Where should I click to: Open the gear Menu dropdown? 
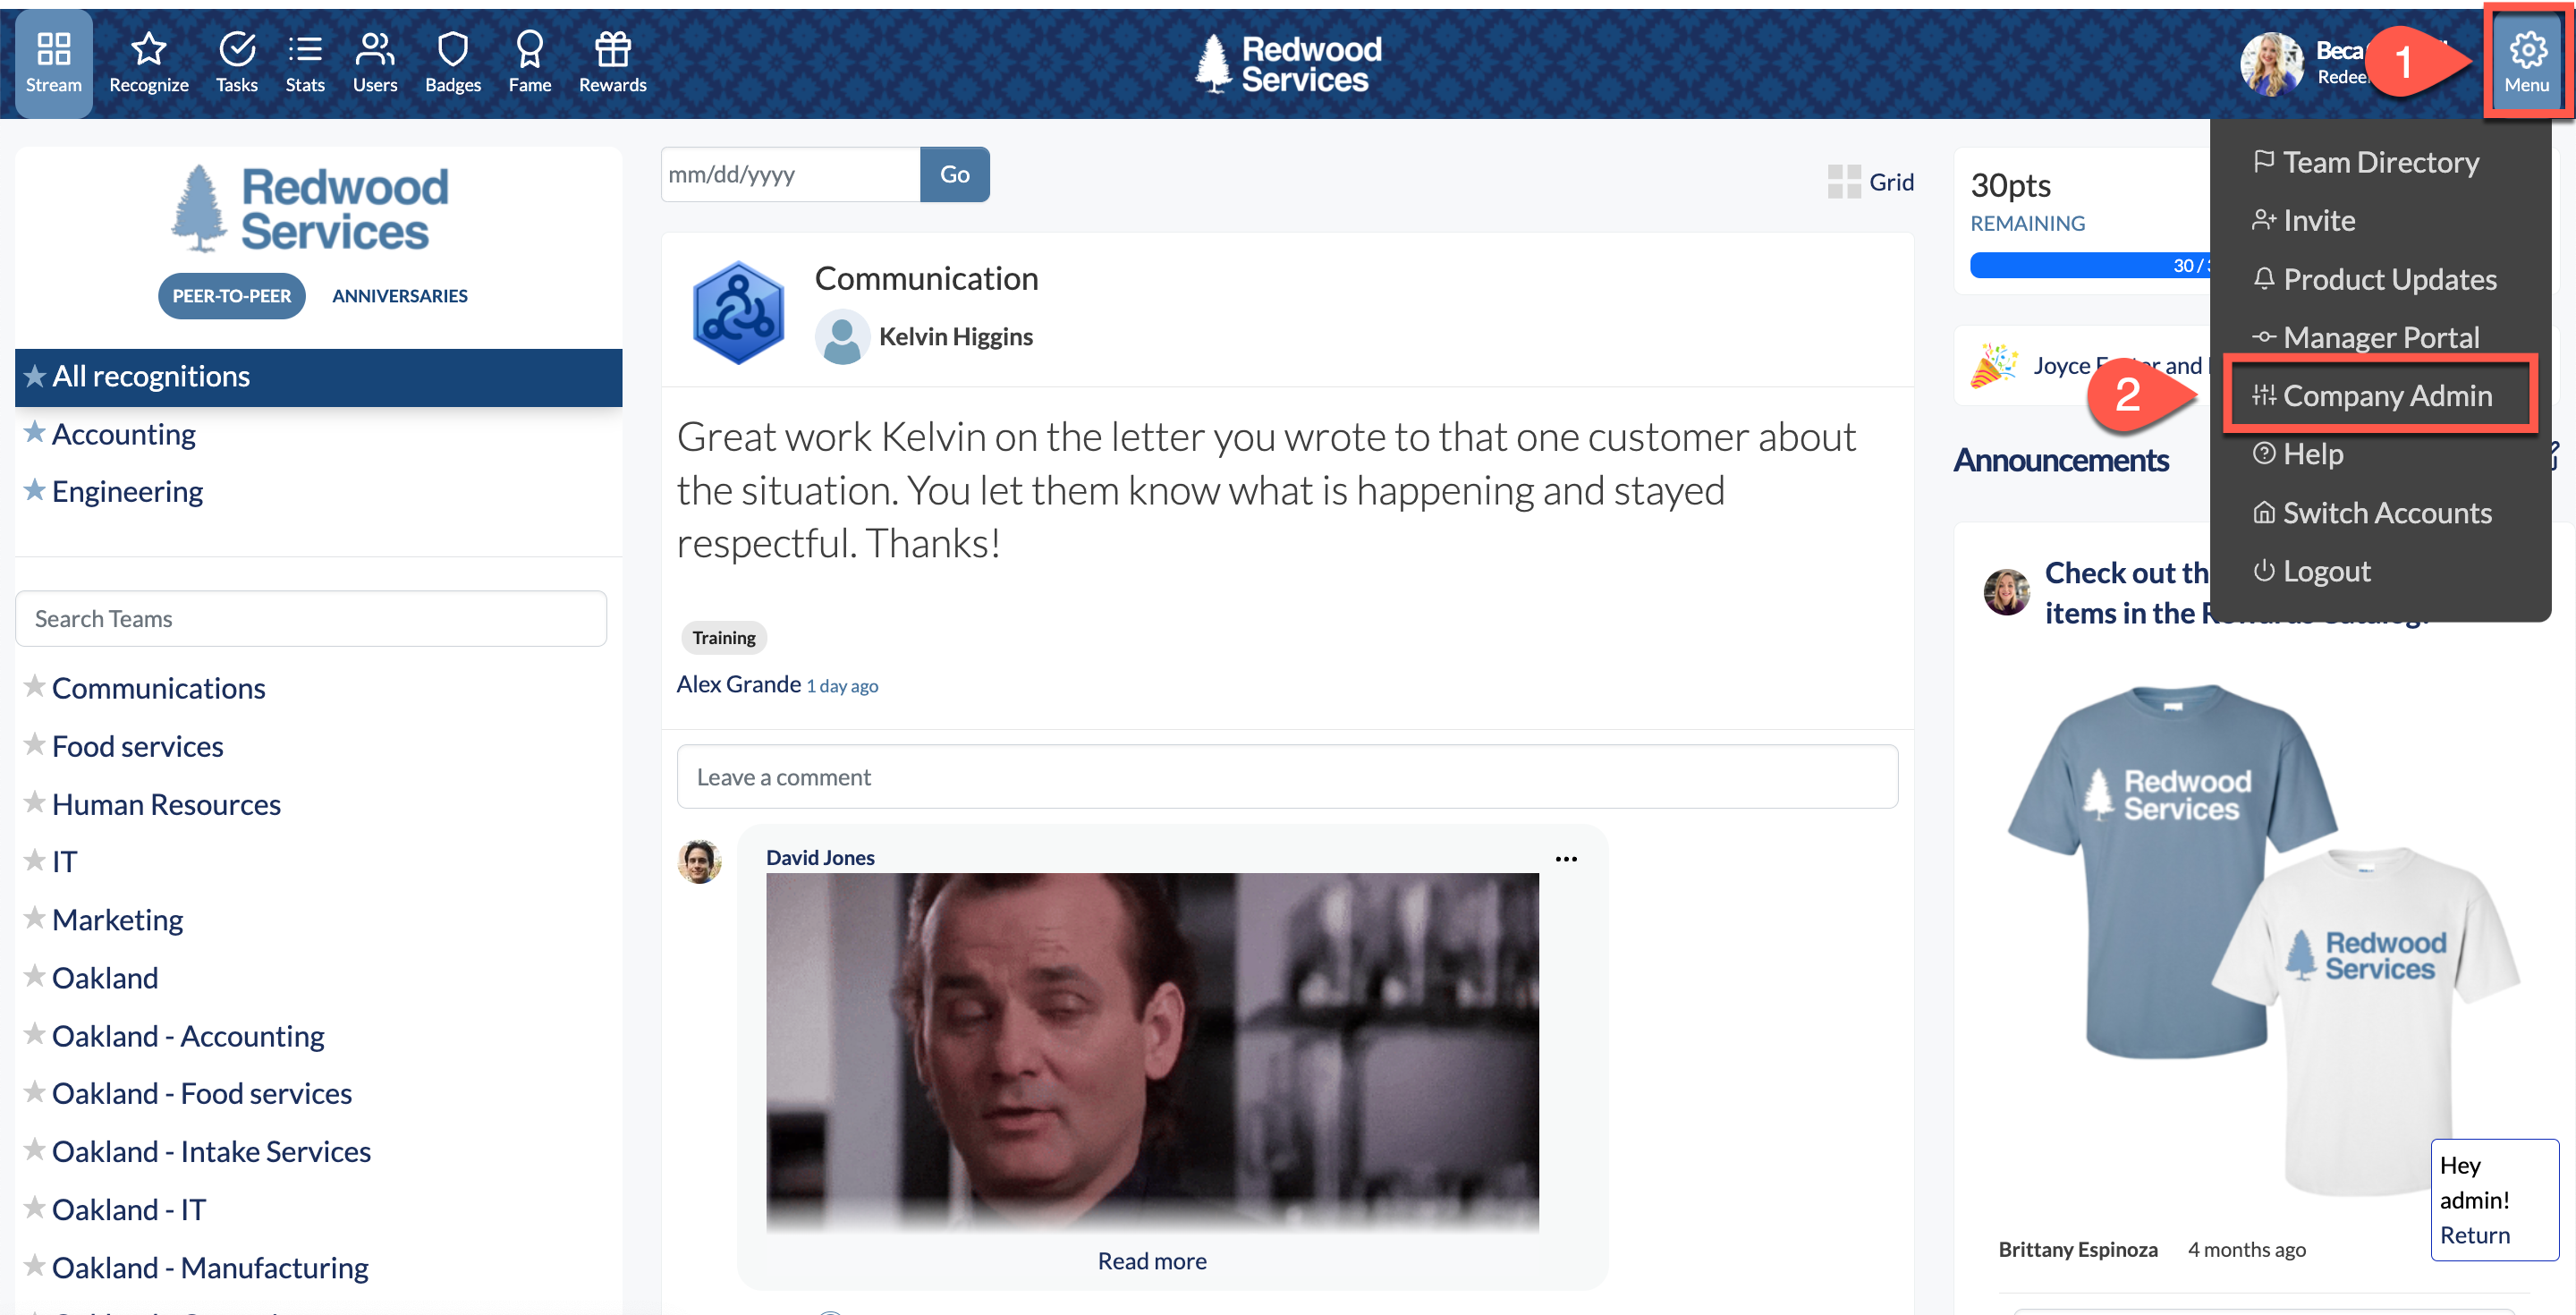pos(2527,63)
